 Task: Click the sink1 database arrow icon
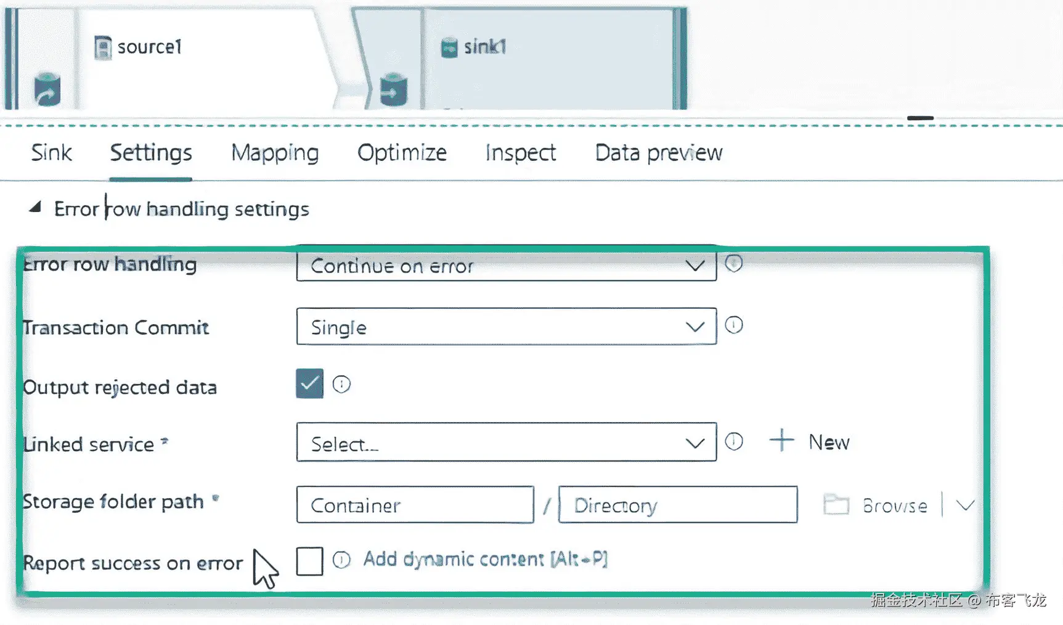[x=393, y=91]
